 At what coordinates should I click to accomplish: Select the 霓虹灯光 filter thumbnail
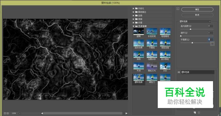[x=152, y=67]
